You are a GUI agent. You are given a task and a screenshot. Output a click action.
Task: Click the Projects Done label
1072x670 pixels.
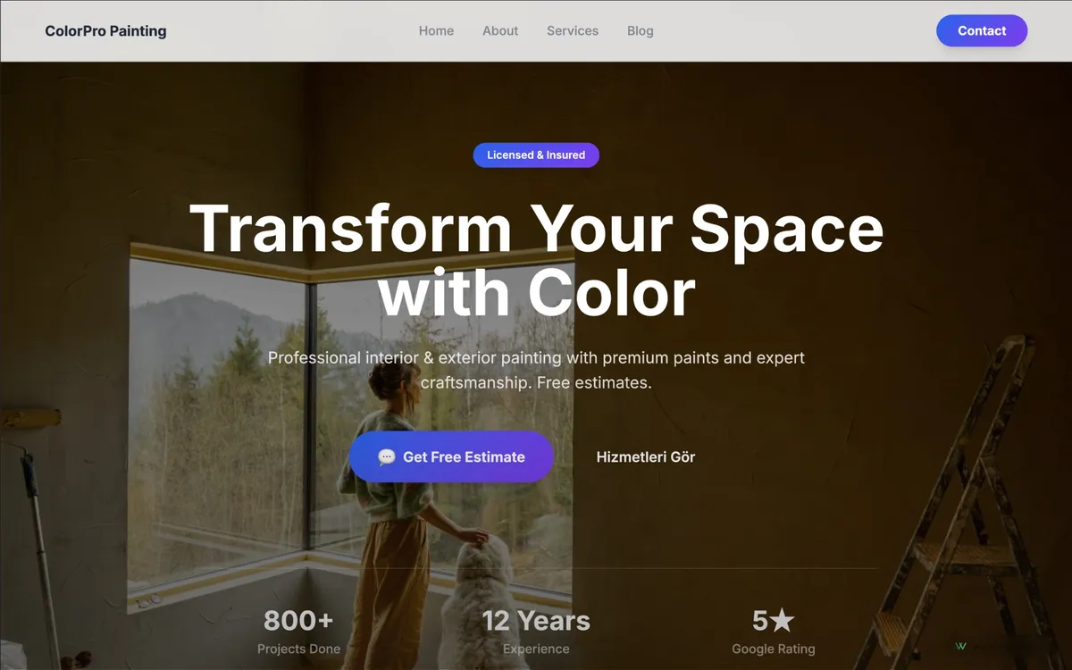[298, 649]
